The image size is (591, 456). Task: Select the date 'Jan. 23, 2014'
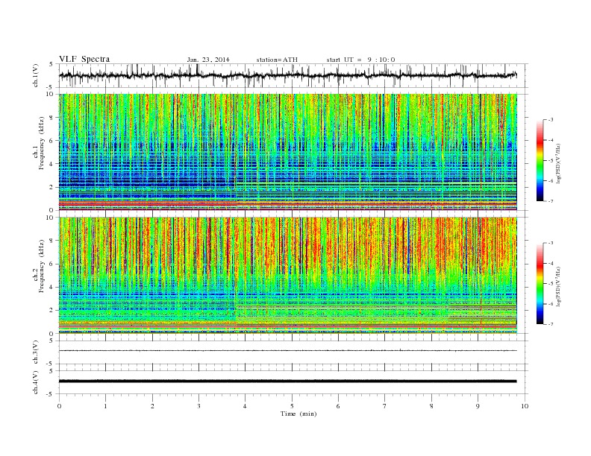click(x=208, y=60)
